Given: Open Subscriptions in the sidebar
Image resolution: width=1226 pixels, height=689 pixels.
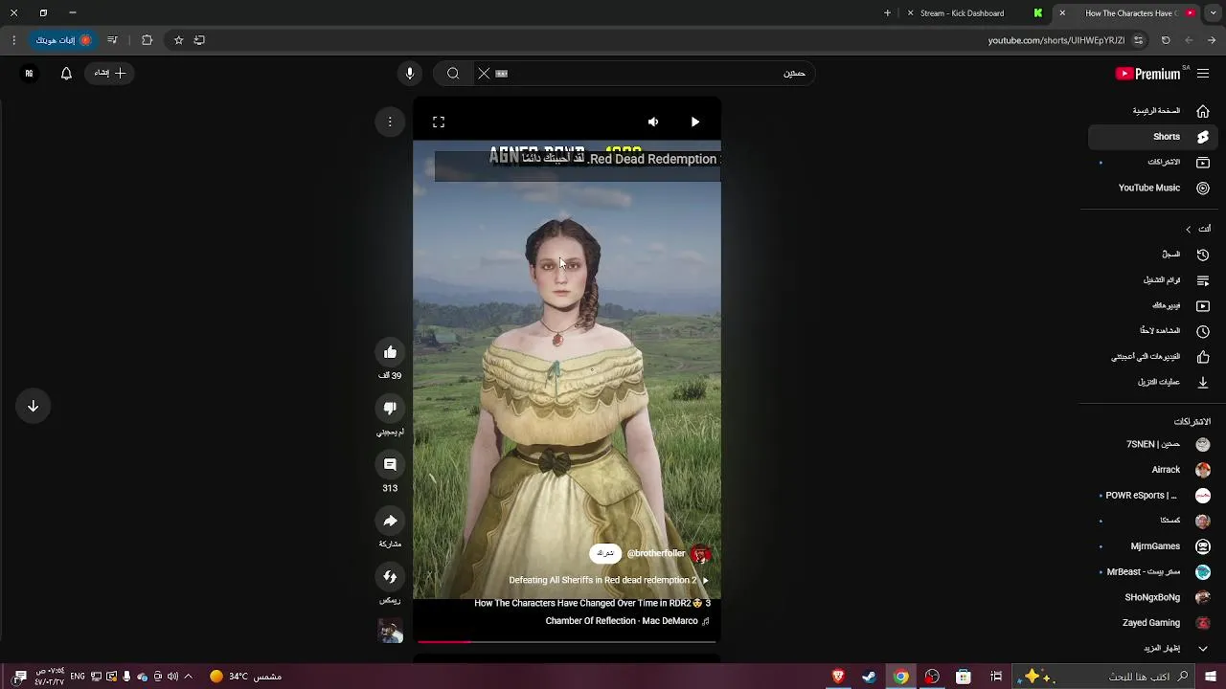Looking at the screenshot, I should (x=1151, y=163).
